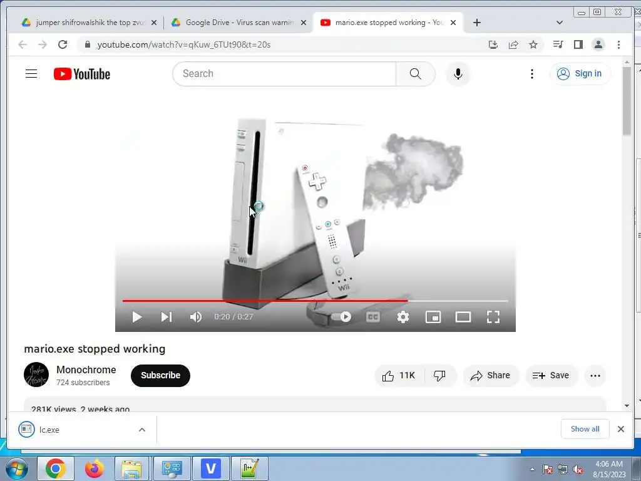Open YouTube settings three-dot menu in header

coord(531,74)
